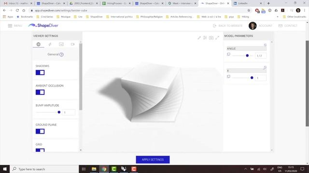Click the address bar URL

(x=61, y=11)
